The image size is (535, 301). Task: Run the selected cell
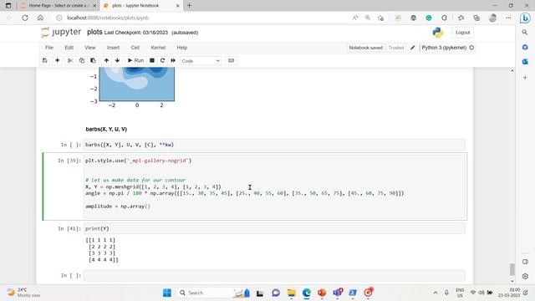coord(135,60)
